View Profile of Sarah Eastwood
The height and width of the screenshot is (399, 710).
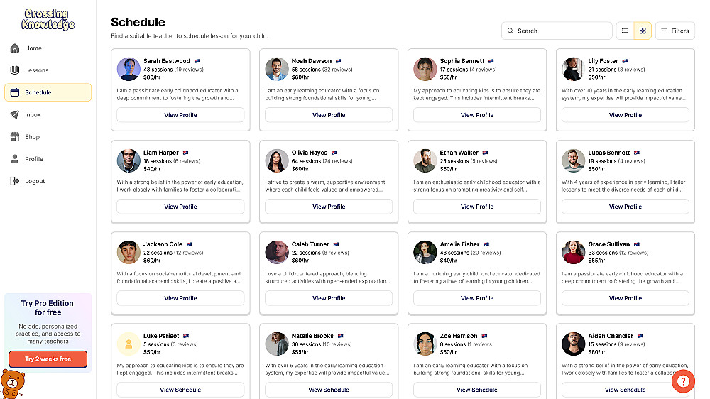tap(180, 115)
